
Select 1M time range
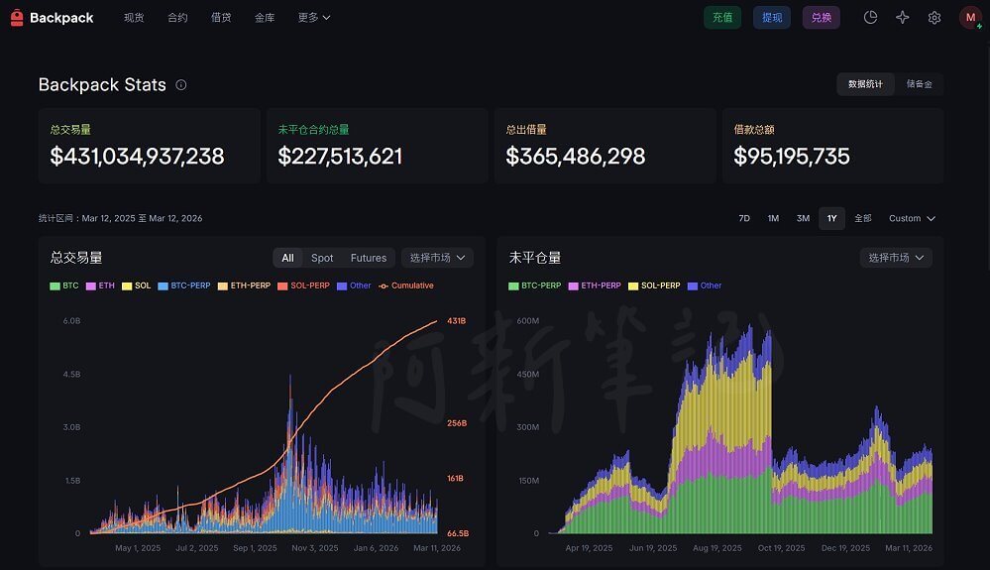click(x=773, y=218)
